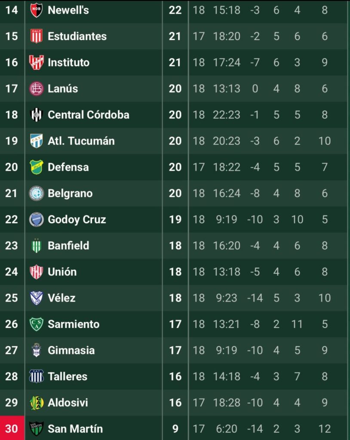The image size is (350, 440).
Task: Open the Aldosivi team logo
Action: click(36, 402)
